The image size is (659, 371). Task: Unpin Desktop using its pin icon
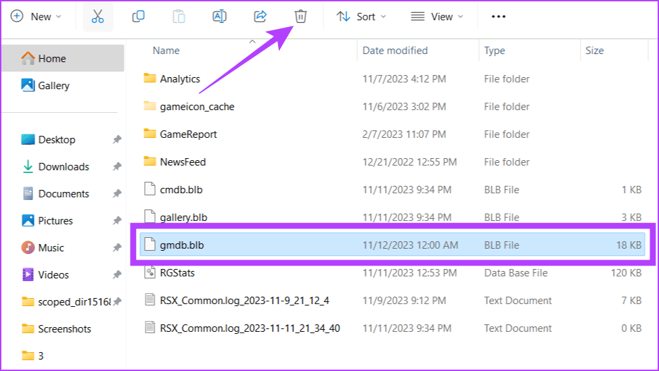coord(117,139)
